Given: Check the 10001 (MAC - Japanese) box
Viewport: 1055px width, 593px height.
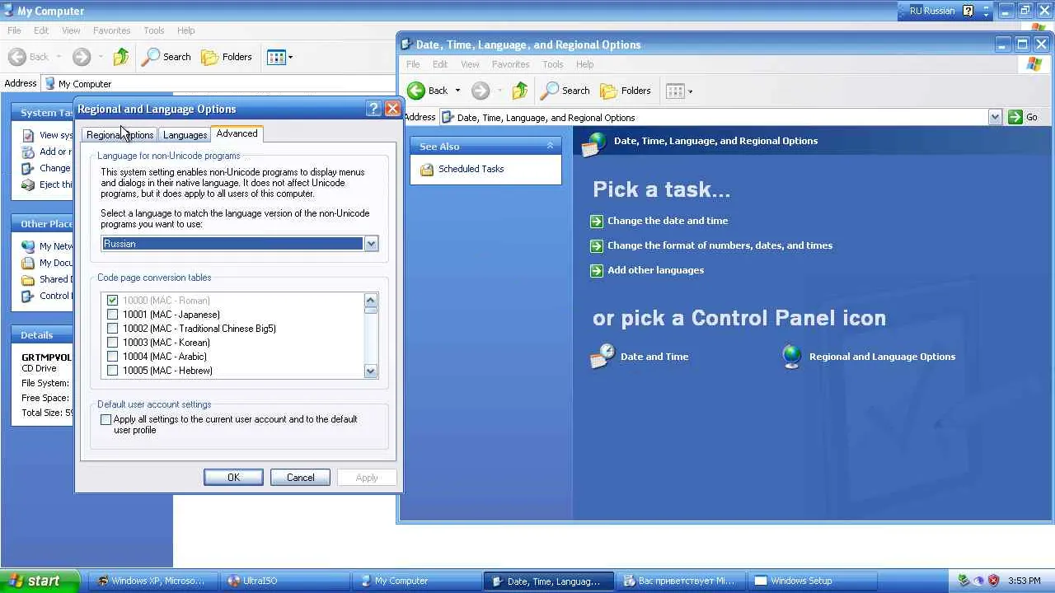Looking at the screenshot, I should [x=113, y=315].
